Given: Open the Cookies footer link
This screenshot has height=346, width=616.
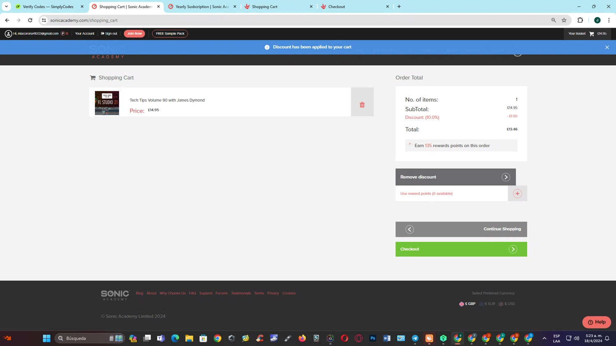Looking at the screenshot, I should pos(289,293).
